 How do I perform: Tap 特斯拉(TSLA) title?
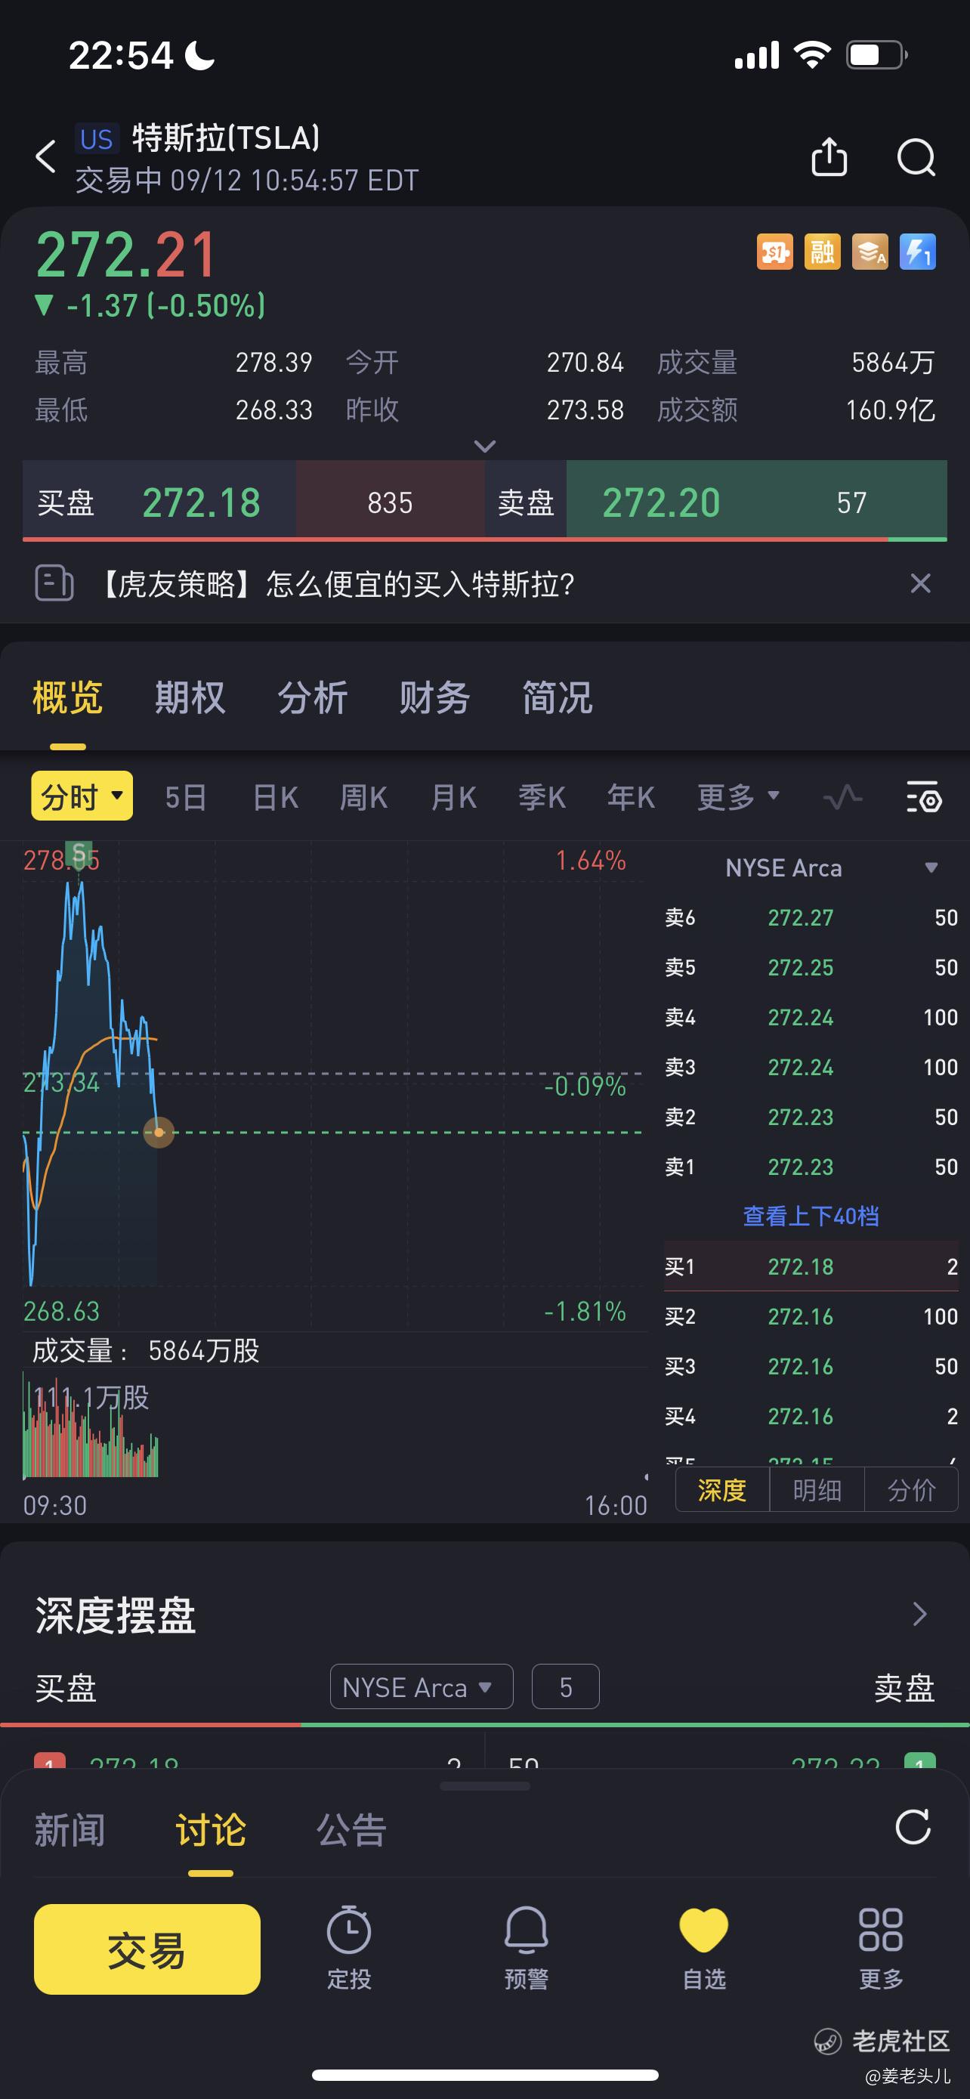coord(227,138)
